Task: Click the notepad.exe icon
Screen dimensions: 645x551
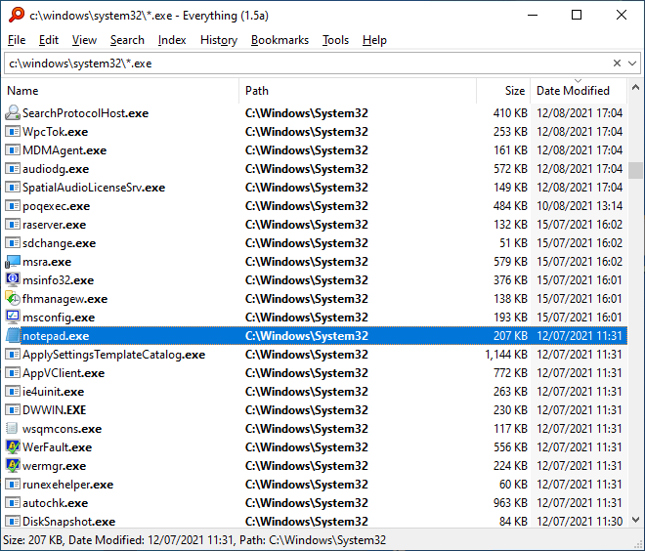Action: tap(13, 336)
